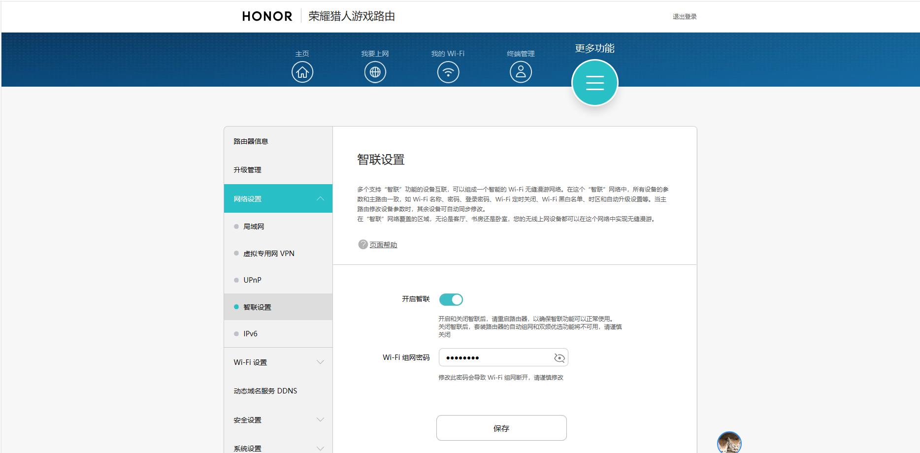Screen dimensions: 920x453
Task: Expand the Wi-Fi 设置 section
Action: [x=321, y=362]
